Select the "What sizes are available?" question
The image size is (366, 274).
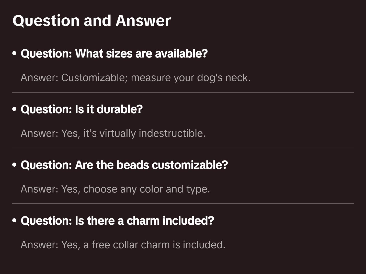114,54
